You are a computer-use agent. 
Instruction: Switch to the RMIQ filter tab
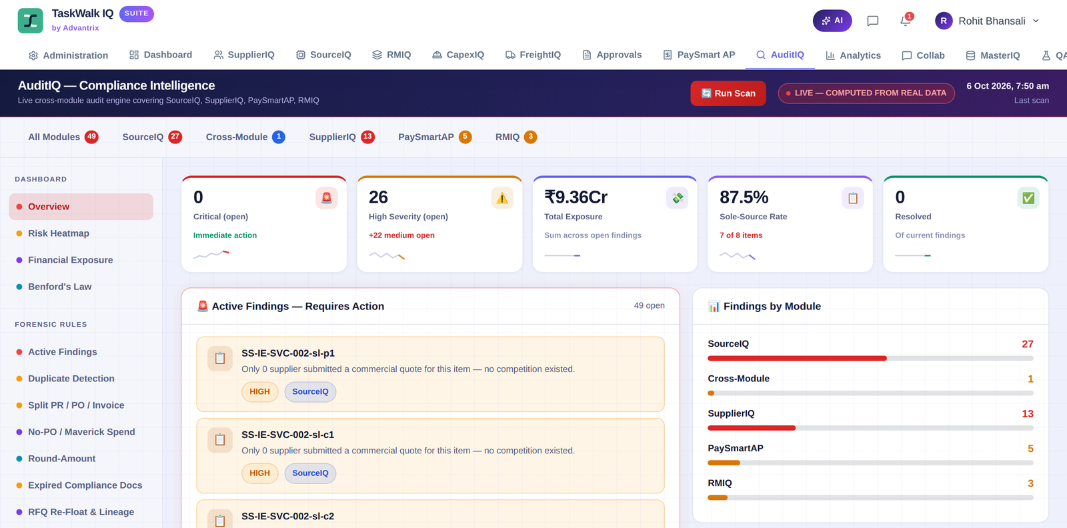[x=516, y=137]
